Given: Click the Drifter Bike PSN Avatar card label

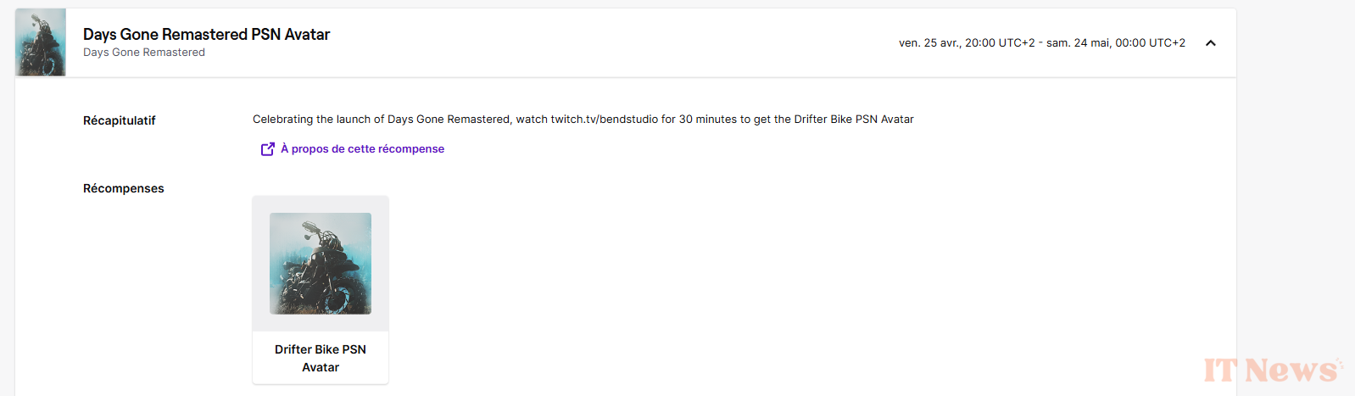Looking at the screenshot, I should (x=321, y=358).
